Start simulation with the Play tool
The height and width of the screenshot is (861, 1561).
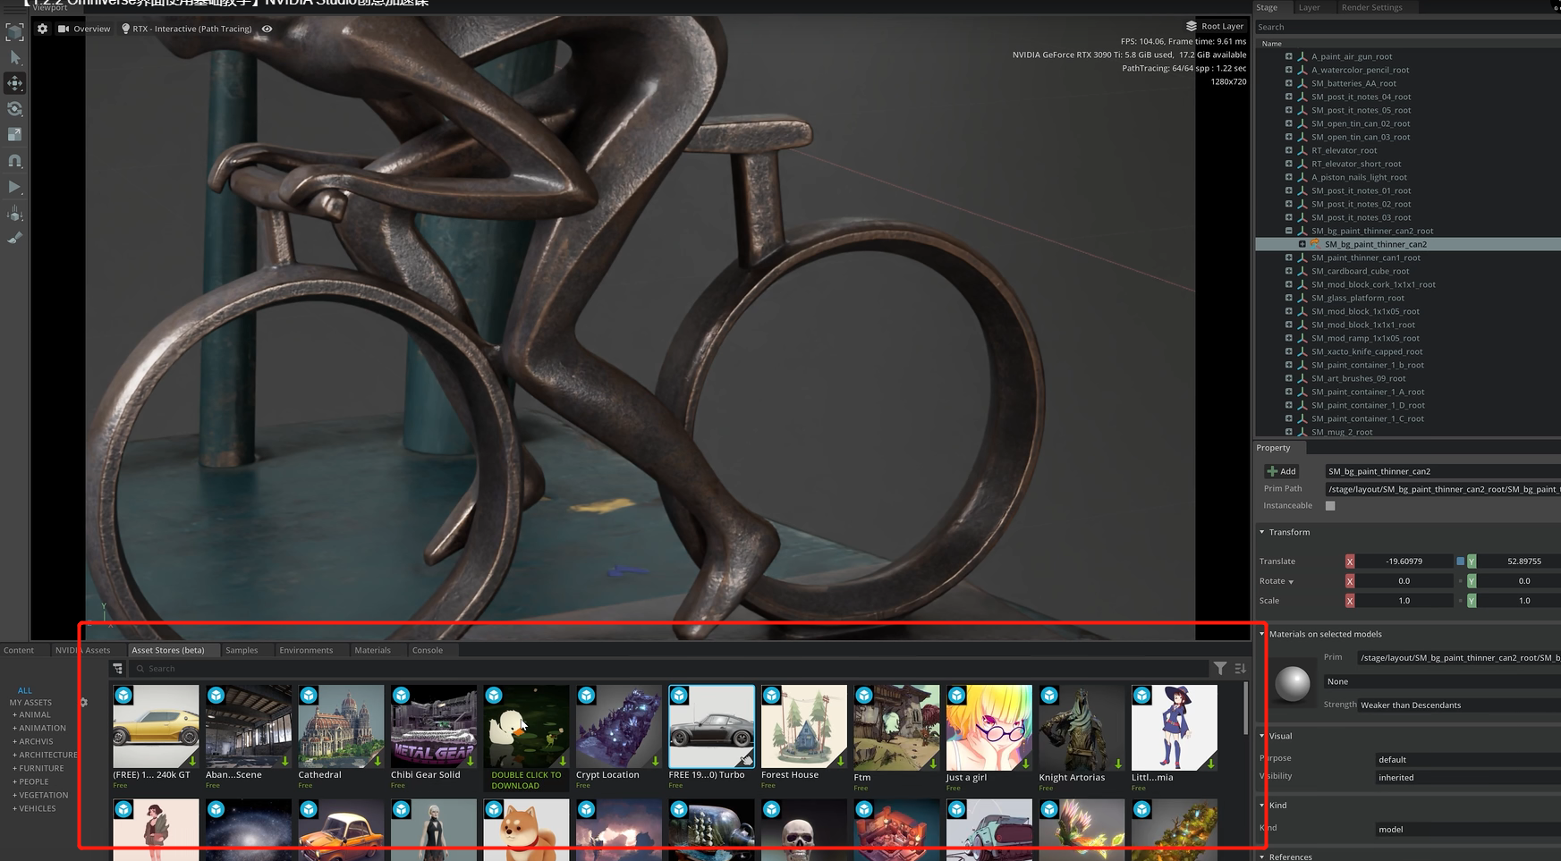coord(14,187)
